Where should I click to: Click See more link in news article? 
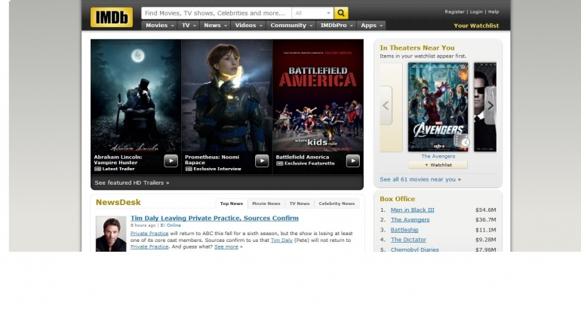tap(226, 247)
